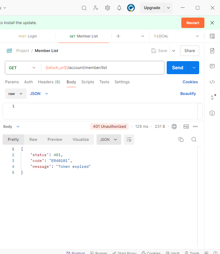
Task: Click the HTTP request type icon
Action: point(9,51)
